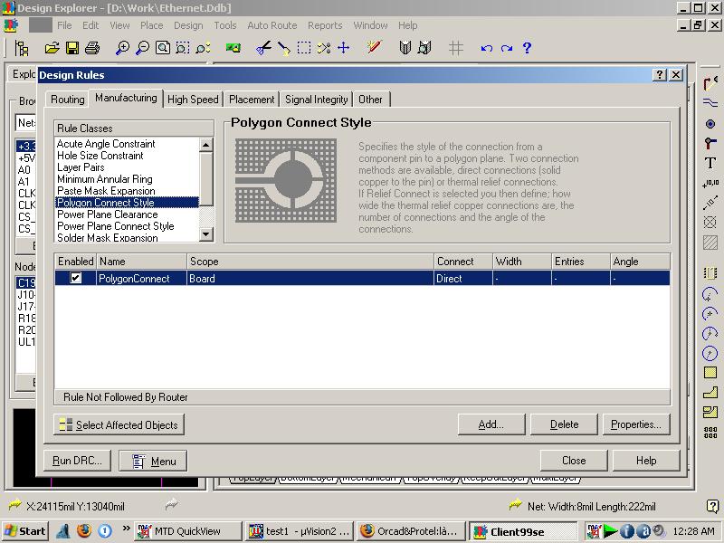The height and width of the screenshot is (543, 724).
Task: Select Power Plane Clearance rule class
Action: coord(107,214)
